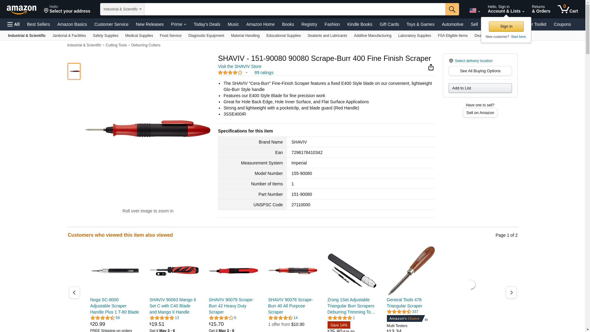The height and width of the screenshot is (332, 590).
Task: Open the 89 ratings link
Action: (x=264, y=73)
